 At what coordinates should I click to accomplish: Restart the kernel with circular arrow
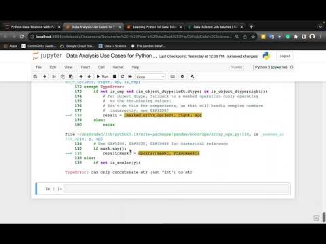point(122,77)
